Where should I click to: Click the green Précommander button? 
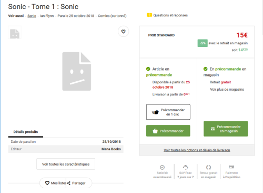(168, 131)
